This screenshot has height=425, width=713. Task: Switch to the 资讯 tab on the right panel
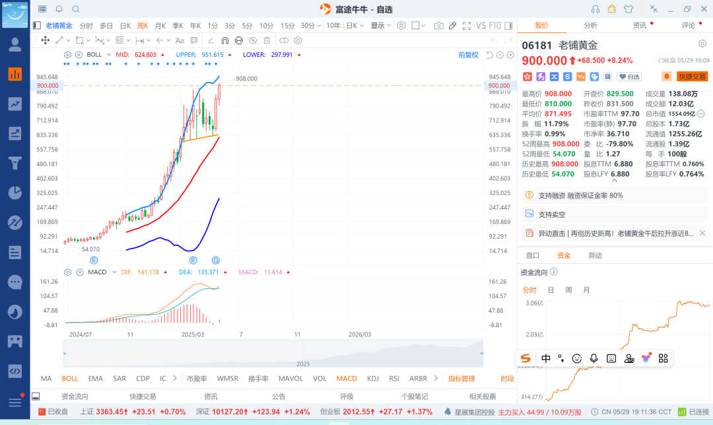pyautogui.click(x=639, y=26)
